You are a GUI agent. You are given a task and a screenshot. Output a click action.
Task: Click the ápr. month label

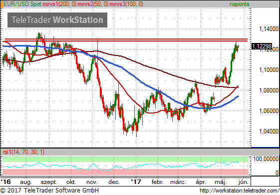coord(201,182)
